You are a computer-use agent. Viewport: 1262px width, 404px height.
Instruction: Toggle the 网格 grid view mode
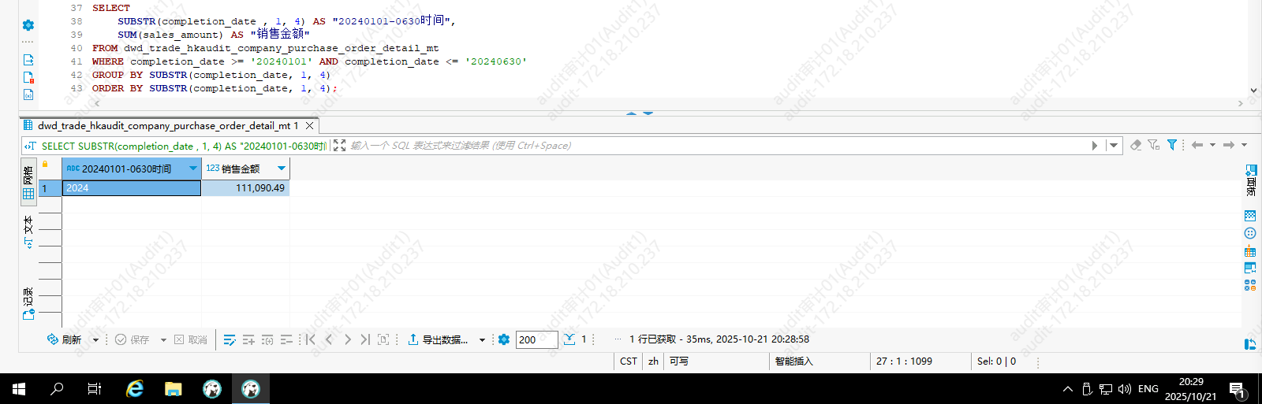(x=28, y=182)
